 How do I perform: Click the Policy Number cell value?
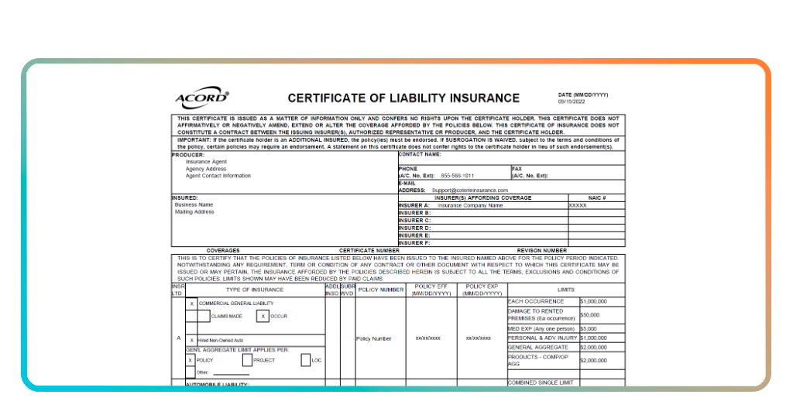(374, 338)
